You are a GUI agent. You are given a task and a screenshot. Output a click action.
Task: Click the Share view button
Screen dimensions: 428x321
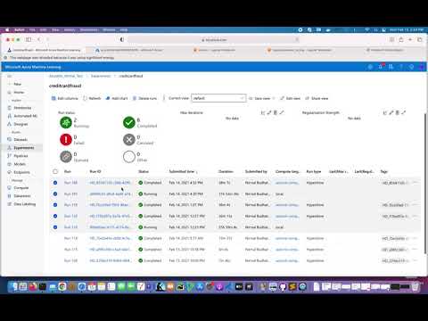[x=317, y=98]
